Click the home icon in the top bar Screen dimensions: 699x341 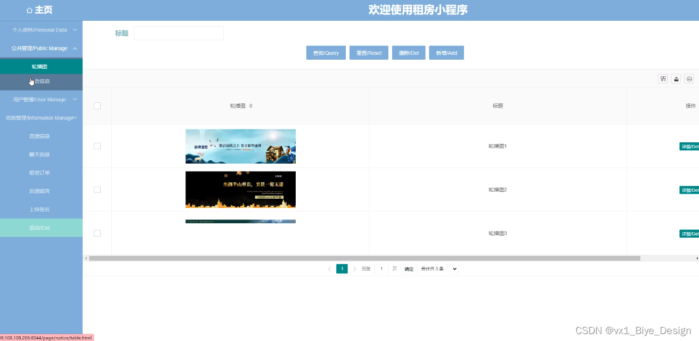(x=28, y=10)
